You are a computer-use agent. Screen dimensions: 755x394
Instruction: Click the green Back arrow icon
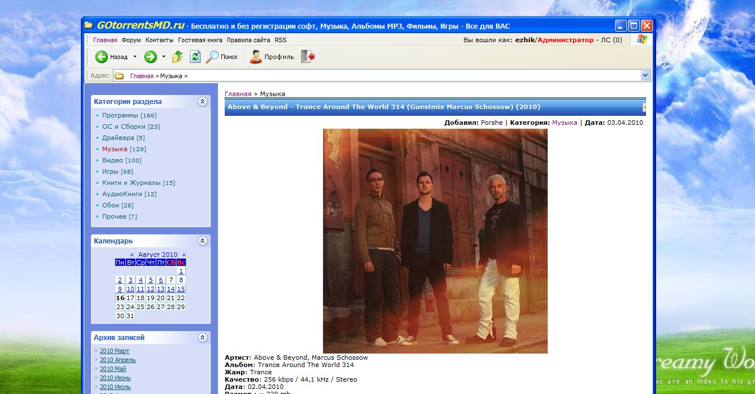[x=101, y=57]
